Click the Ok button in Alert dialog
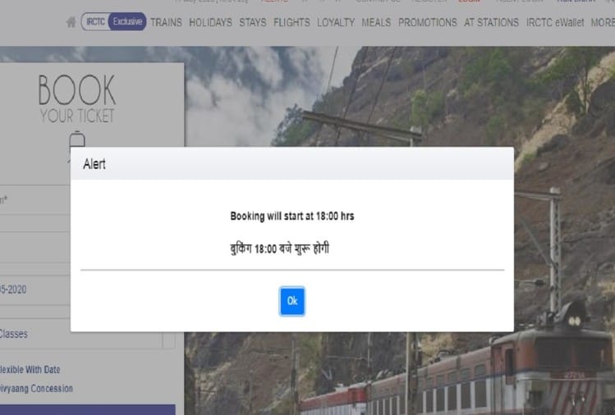 pyautogui.click(x=291, y=301)
